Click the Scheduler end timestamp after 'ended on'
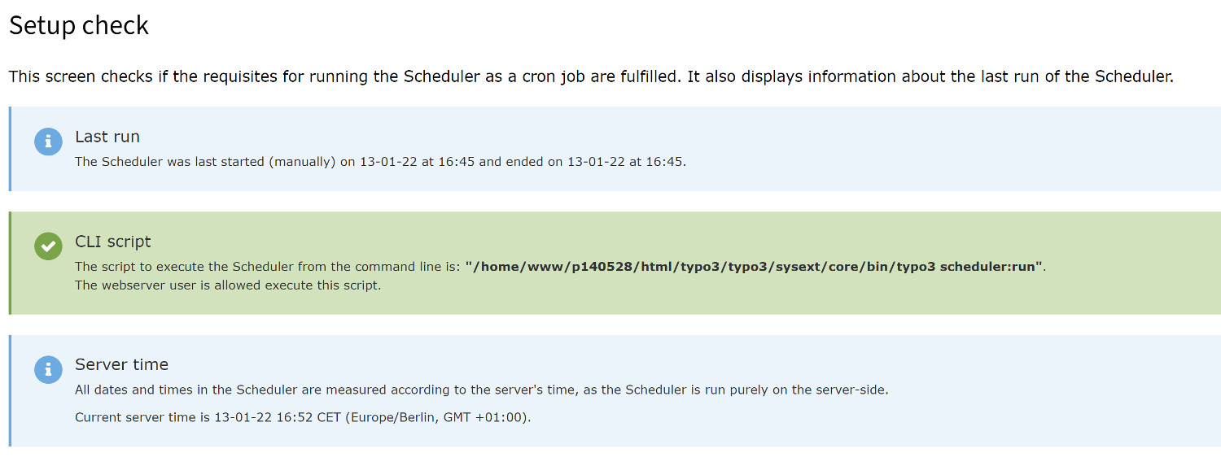The height and width of the screenshot is (466, 1221). [626, 161]
